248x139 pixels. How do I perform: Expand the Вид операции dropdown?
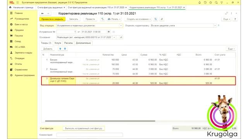pyautogui.click(x=121, y=25)
